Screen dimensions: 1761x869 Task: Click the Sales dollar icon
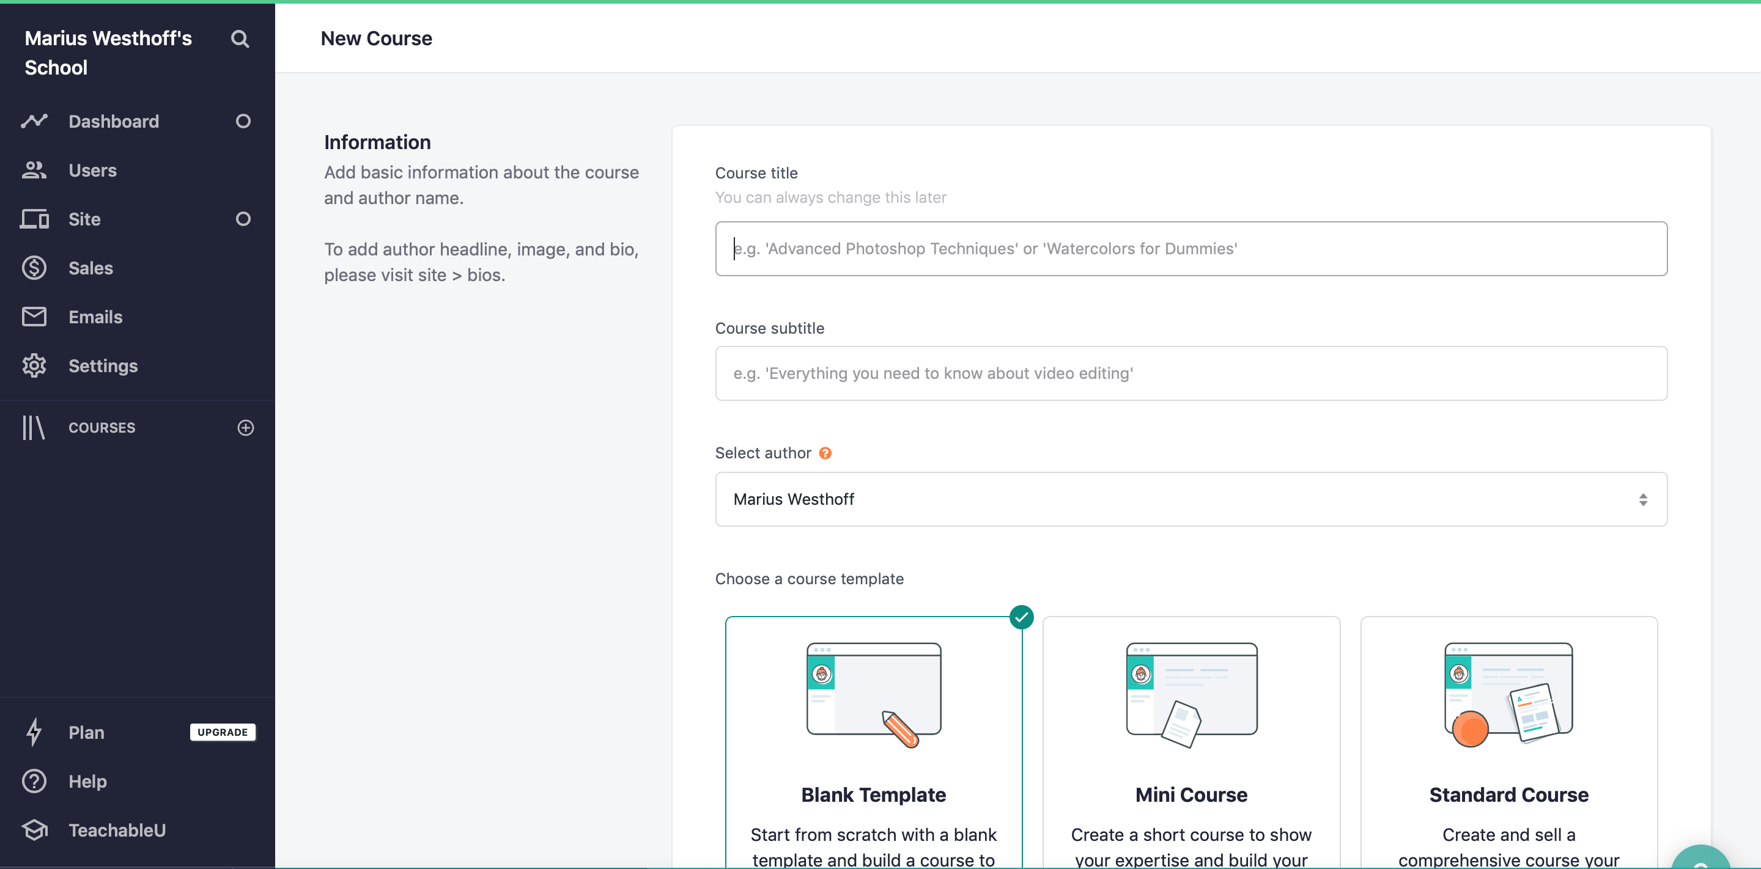(x=34, y=268)
